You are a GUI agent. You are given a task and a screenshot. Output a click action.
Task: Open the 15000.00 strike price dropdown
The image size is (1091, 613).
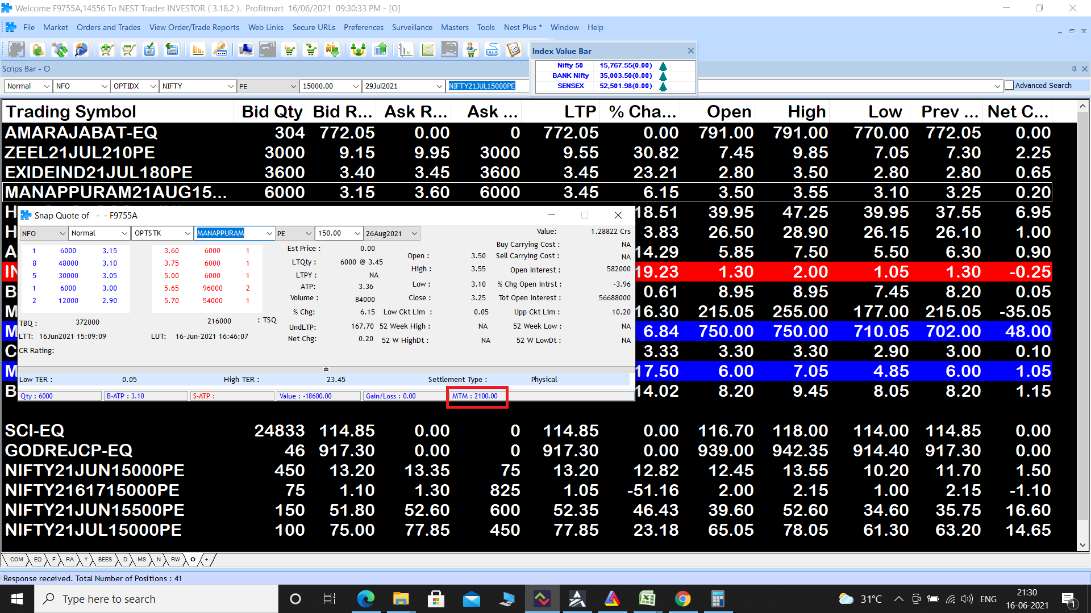pyautogui.click(x=356, y=86)
